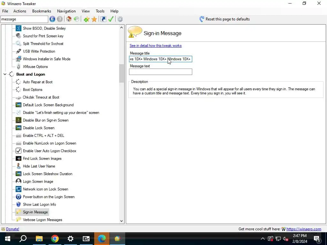Open the Bookmarks star icon
Image resolution: width=327 pixels, height=245 pixels.
(94, 19)
